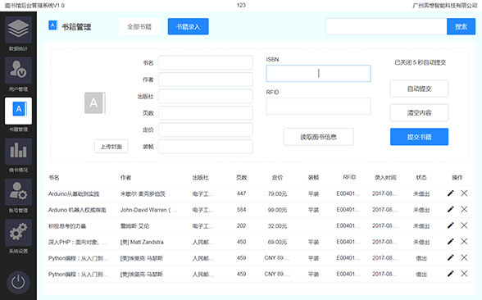Click the 定价 column header in table
The image size is (482, 300).
(x=277, y=177)
